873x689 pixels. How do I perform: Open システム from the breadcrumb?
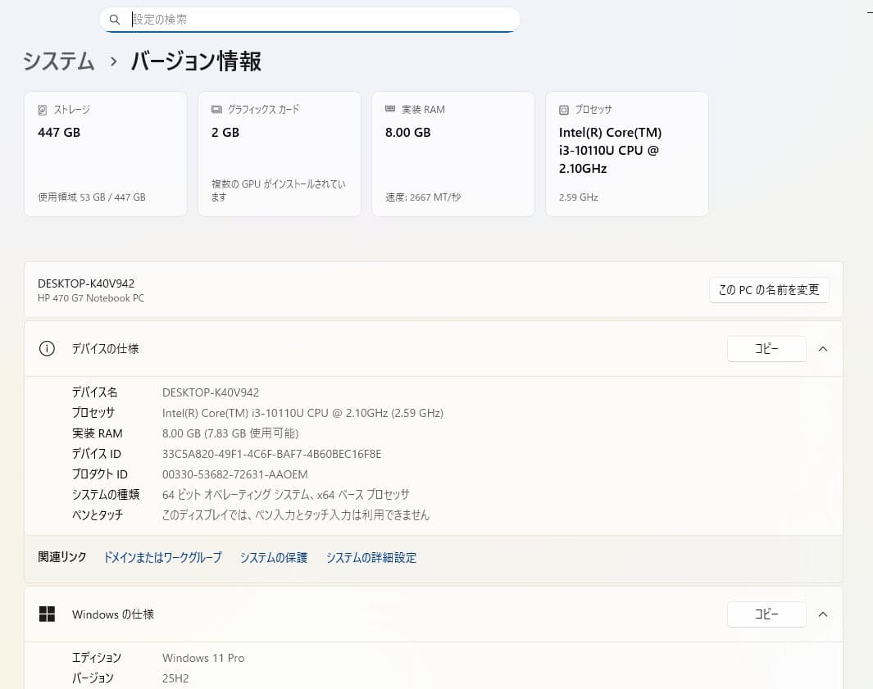57,61
